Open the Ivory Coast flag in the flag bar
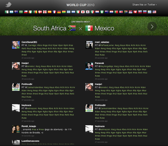Image resolution: width=168 pixels, height=146 pixels. [30, 12]
